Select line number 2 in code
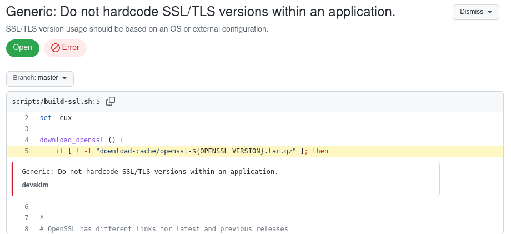The width and height of the screenshot is (511, 234). tap(27, 118)
